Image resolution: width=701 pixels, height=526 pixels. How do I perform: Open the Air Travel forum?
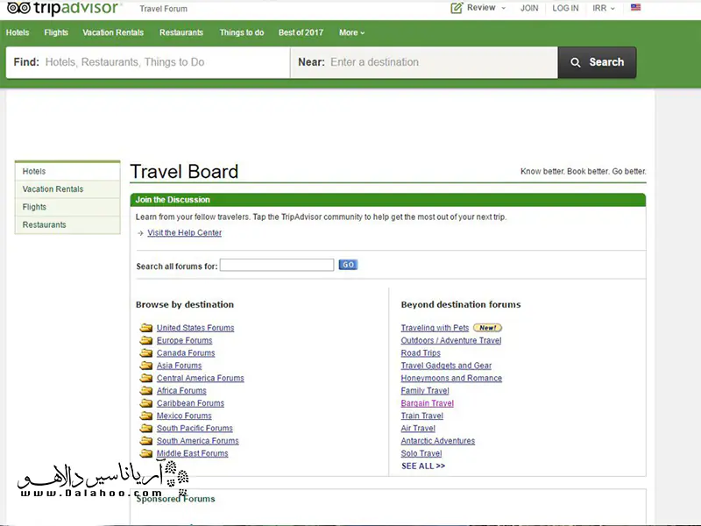coord(418,428)
